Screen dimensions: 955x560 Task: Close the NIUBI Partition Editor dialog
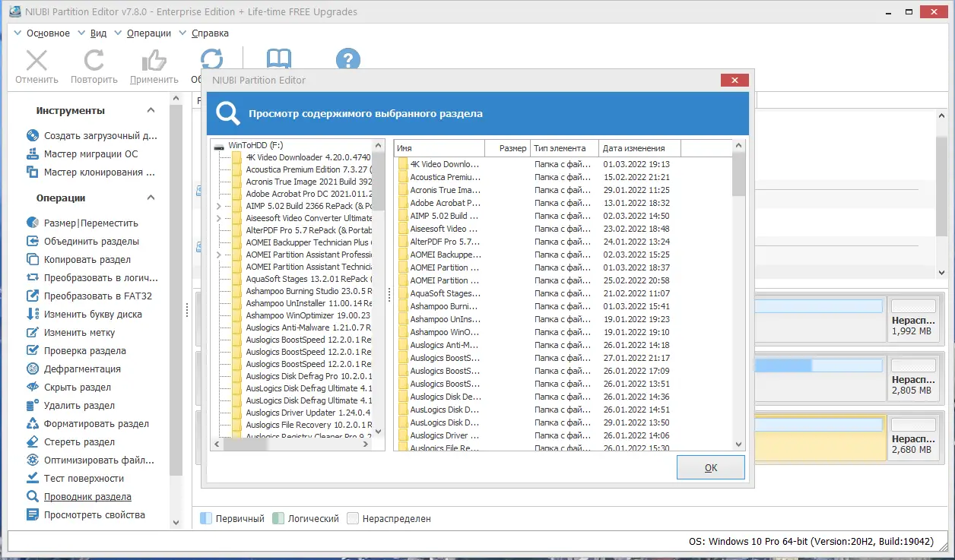(x=734, y=80)
